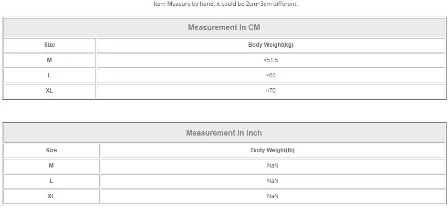Viewport: 448px width, 211px height.
Task: Click the L size cell in CM table
Action: 50,76
